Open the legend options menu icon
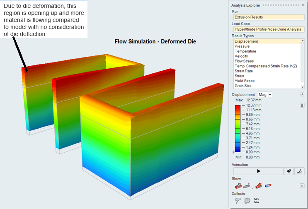 tap(302, 106)
